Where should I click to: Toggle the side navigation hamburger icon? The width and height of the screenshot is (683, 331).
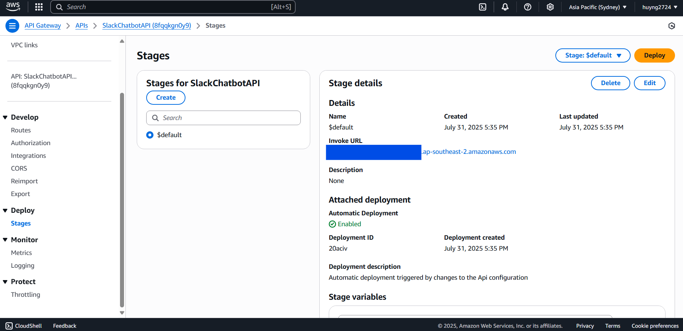click(12, 26)
